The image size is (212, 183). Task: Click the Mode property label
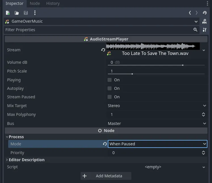click(16, 144)
